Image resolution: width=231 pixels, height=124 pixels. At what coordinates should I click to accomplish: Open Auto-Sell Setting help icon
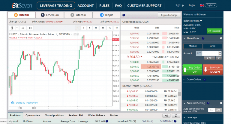coord(208,103)
